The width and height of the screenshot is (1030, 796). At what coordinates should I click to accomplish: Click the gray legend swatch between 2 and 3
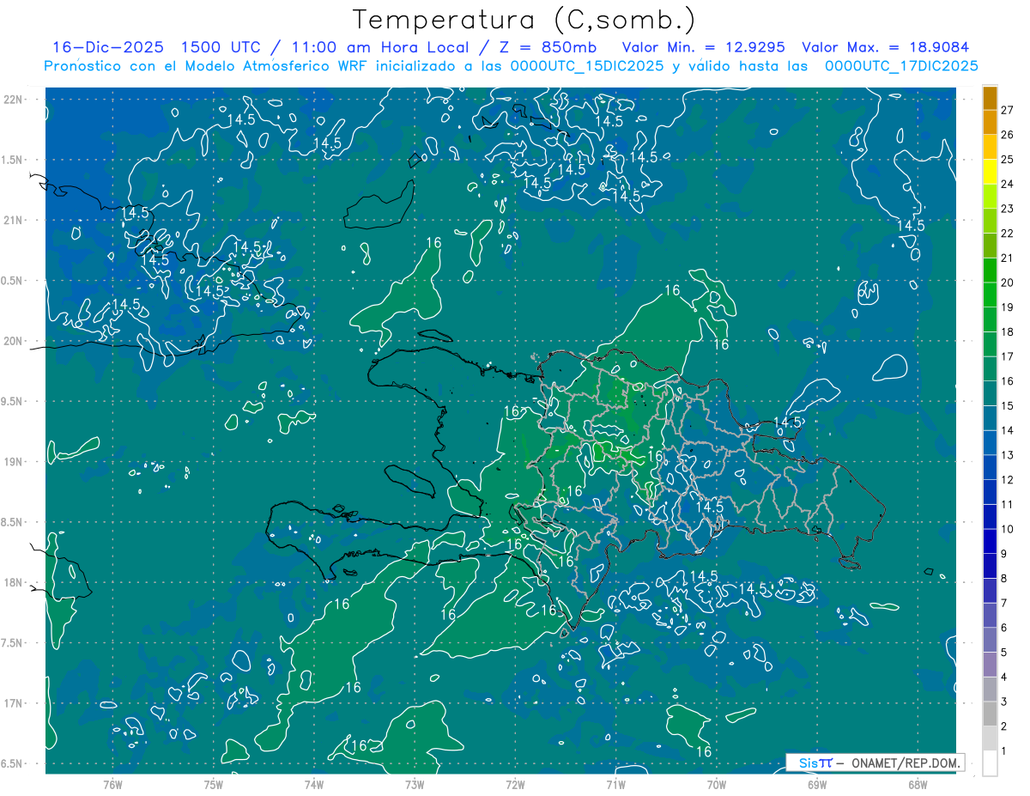[x=990, y=714]
